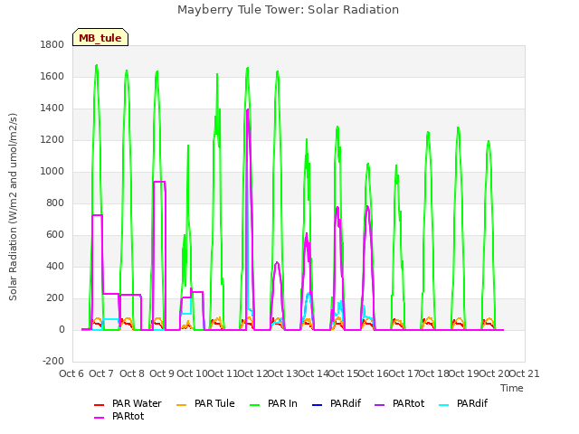Select the PAR Tule legend label

coord(214,404)
